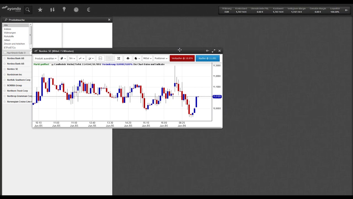
Task: Star Norfolk Southern Corp as favorite
Action: (x=5, y=80)
